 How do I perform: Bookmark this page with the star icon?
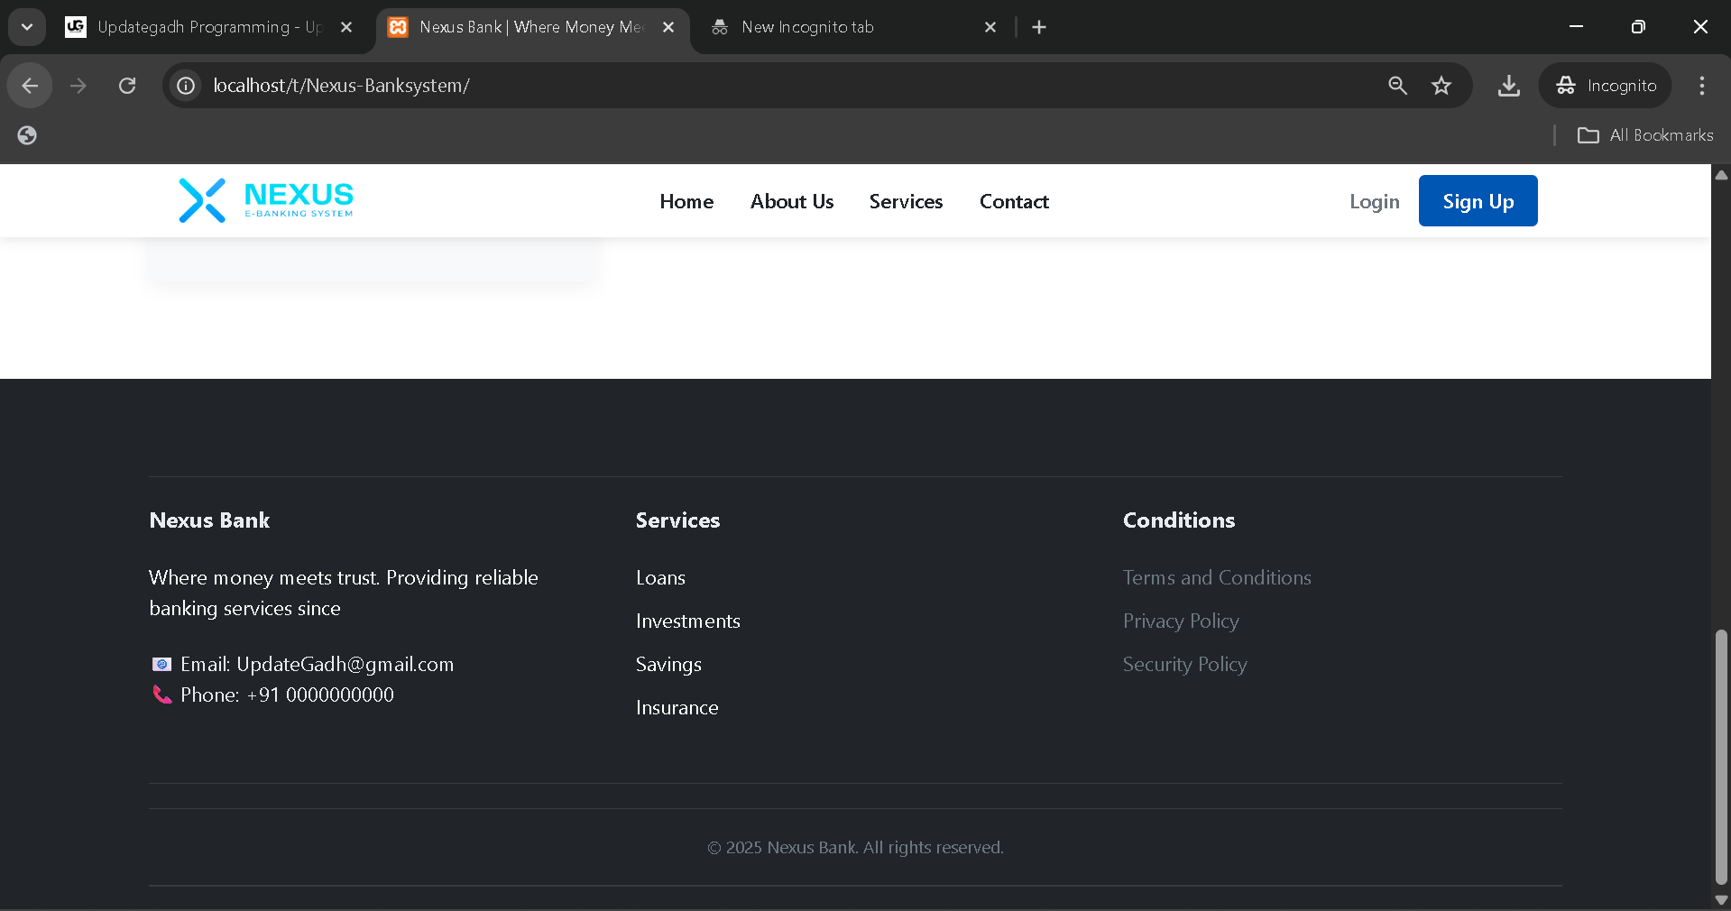(x=1441, y=86)
